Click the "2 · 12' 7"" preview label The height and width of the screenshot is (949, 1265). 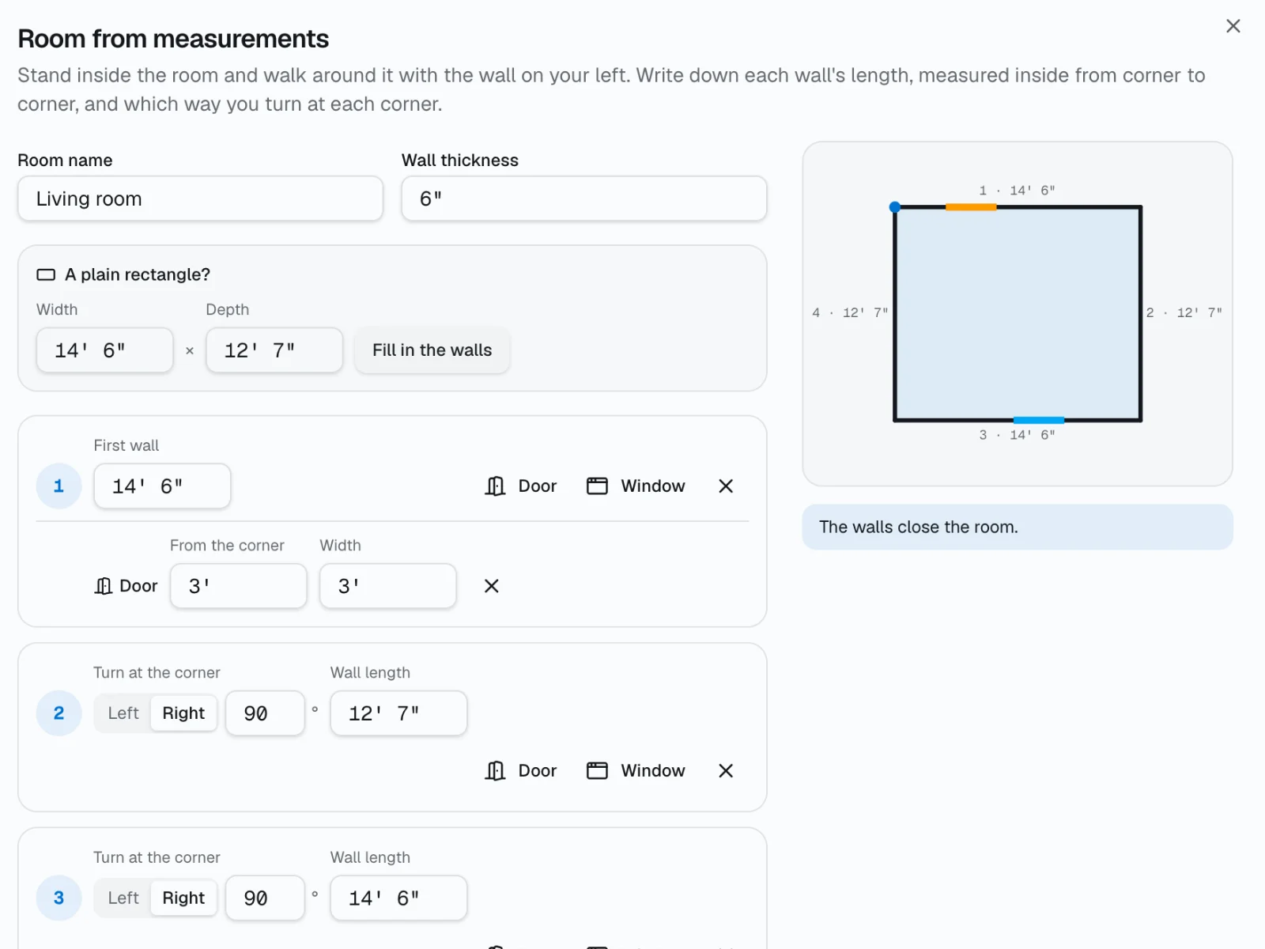pos(1184,312)
